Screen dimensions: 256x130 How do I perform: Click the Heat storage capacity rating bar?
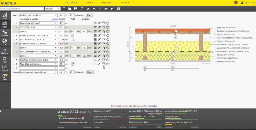click(x=181, y=124)
